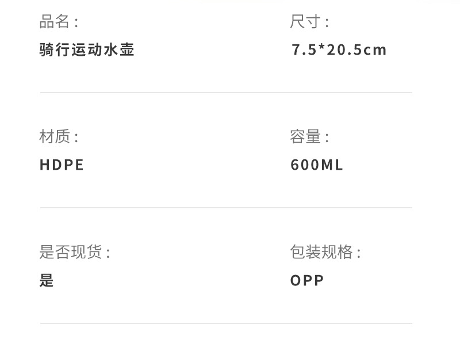
Task: Select the product name 骑行运动水壶
Action: coord(87,50)
